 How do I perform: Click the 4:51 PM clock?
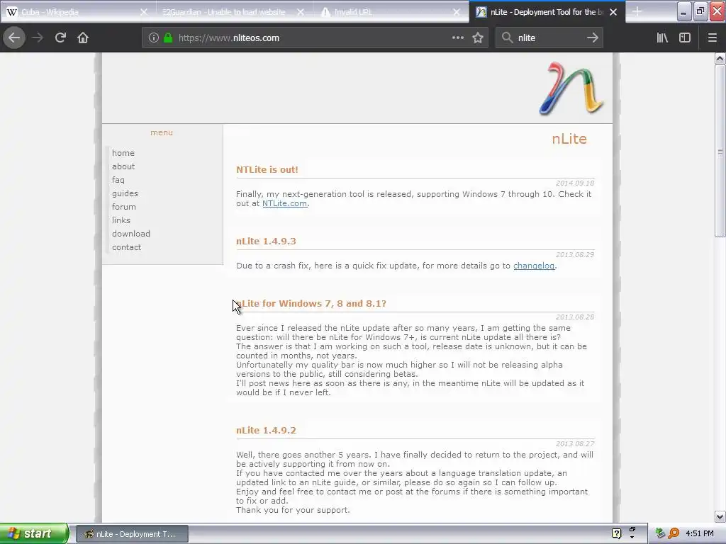700,534
